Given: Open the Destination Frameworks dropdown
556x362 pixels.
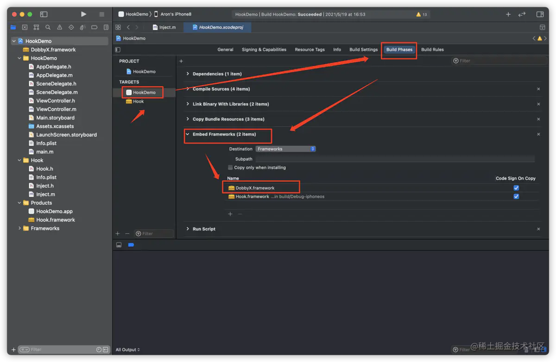Looking at the screenshot, I should (x=286, y=149).
